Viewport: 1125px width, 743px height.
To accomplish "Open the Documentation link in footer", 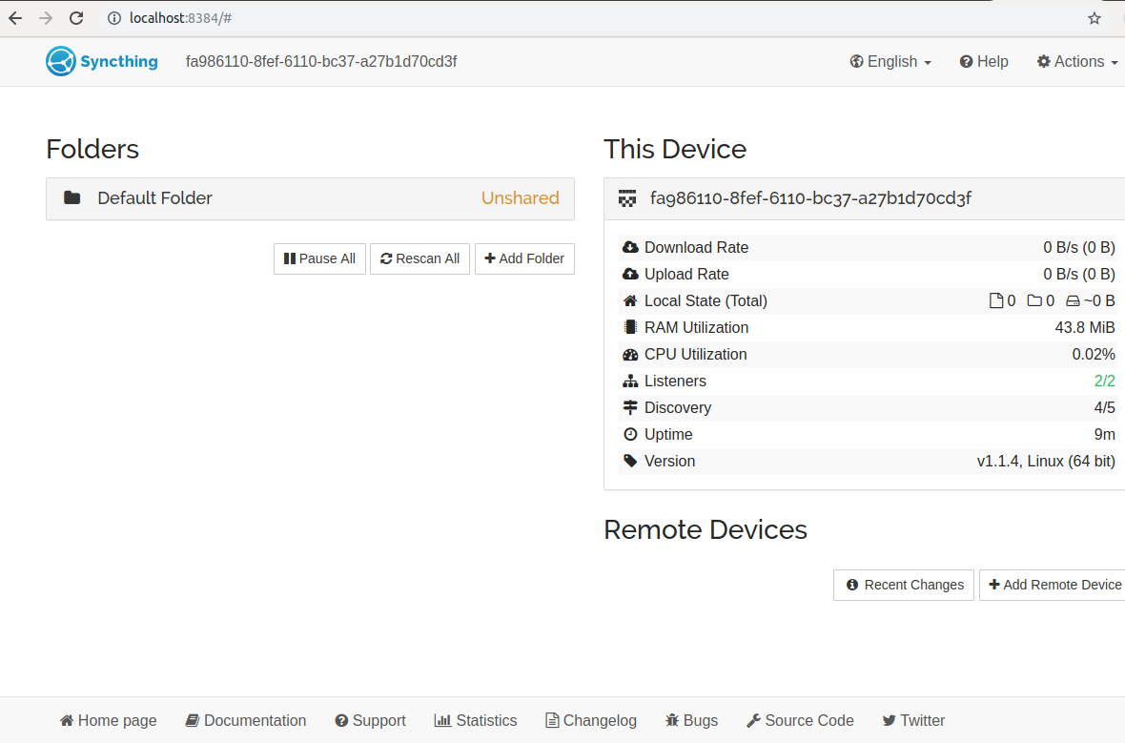I will coord(245,720).
